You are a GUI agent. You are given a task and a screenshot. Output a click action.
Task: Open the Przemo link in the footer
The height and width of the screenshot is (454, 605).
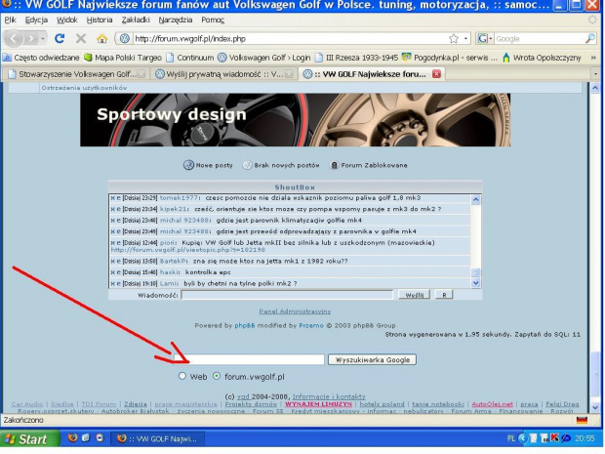coord(311,325)
